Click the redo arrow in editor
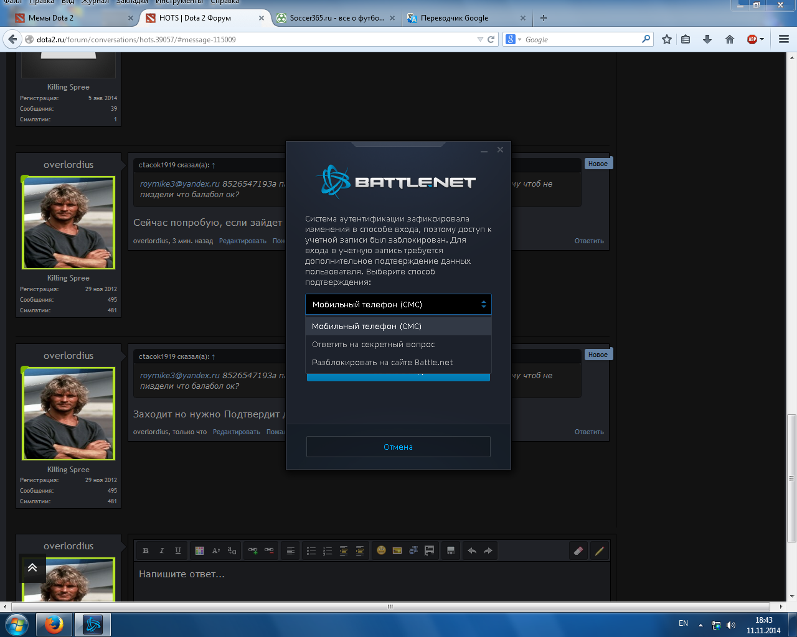The width and height of the screenshot is (797, 637). coord(488,551)
